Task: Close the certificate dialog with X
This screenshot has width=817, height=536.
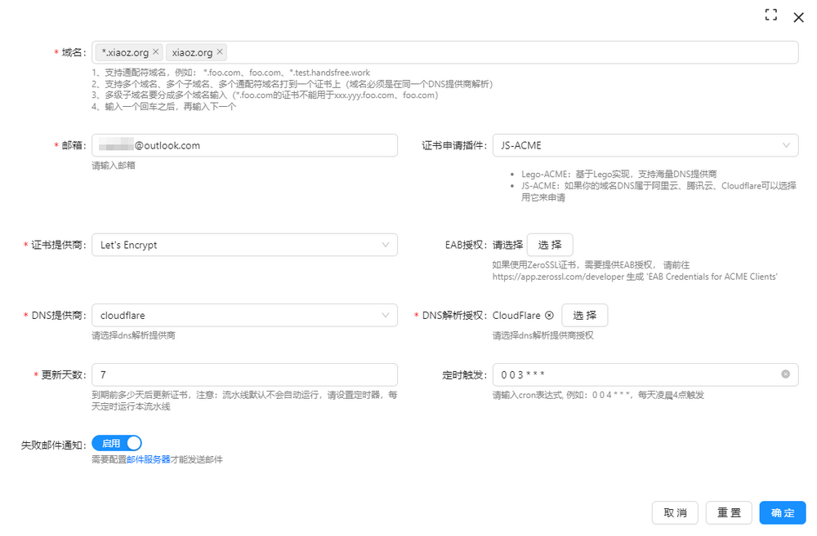Action: point(798,18)
